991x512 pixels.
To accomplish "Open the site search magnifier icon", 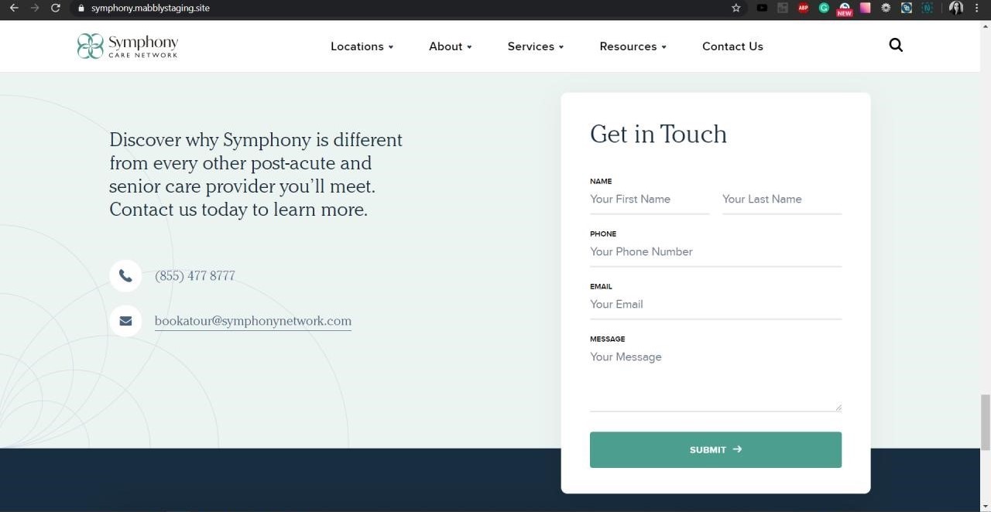I will [x=896, y=46].
